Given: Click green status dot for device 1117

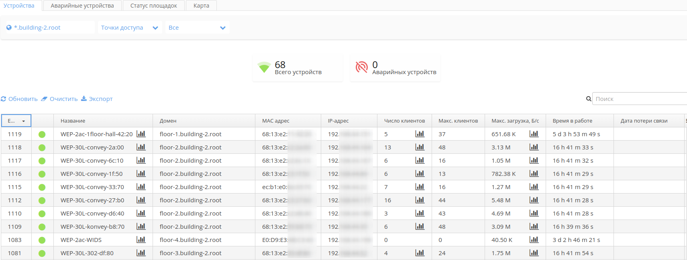Looking at the screenshot, I should click(42, 161).
